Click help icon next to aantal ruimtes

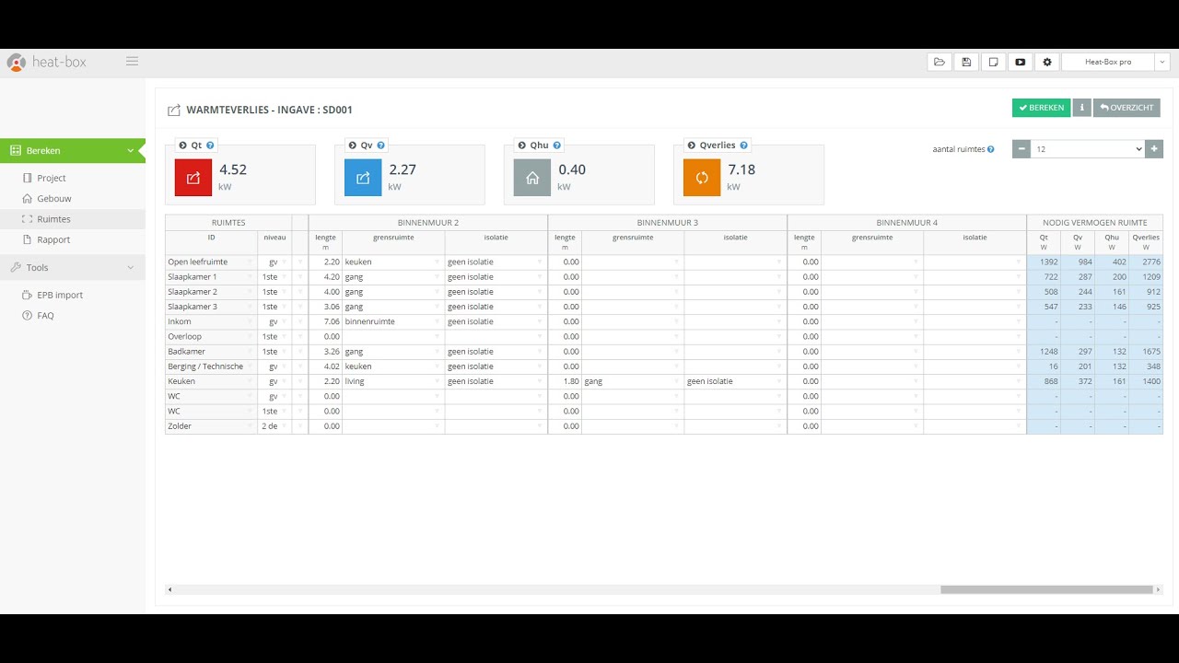[x=991, y=149]
